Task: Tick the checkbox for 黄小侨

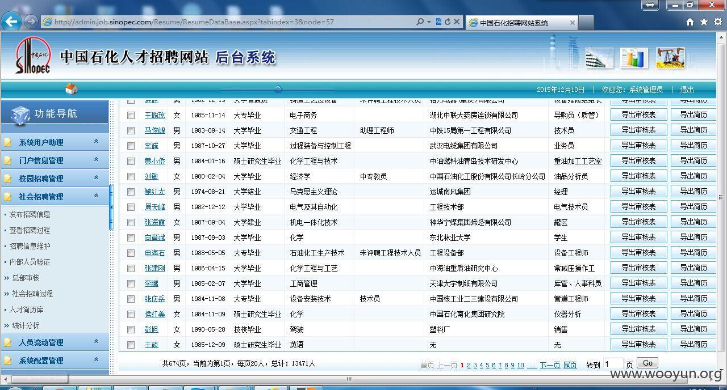Action: click(131, 161)
